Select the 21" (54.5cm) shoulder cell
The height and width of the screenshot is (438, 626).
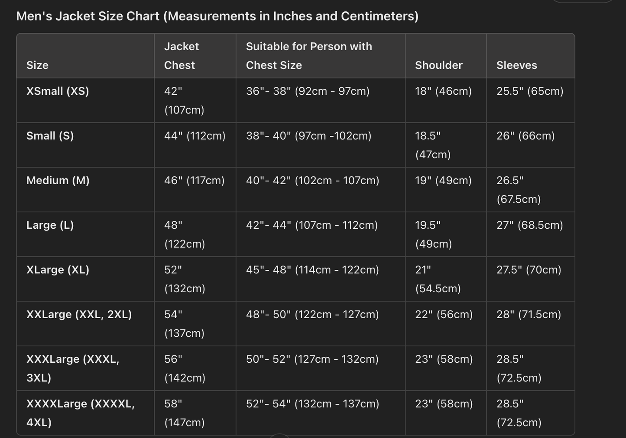[x=438, y=279]
